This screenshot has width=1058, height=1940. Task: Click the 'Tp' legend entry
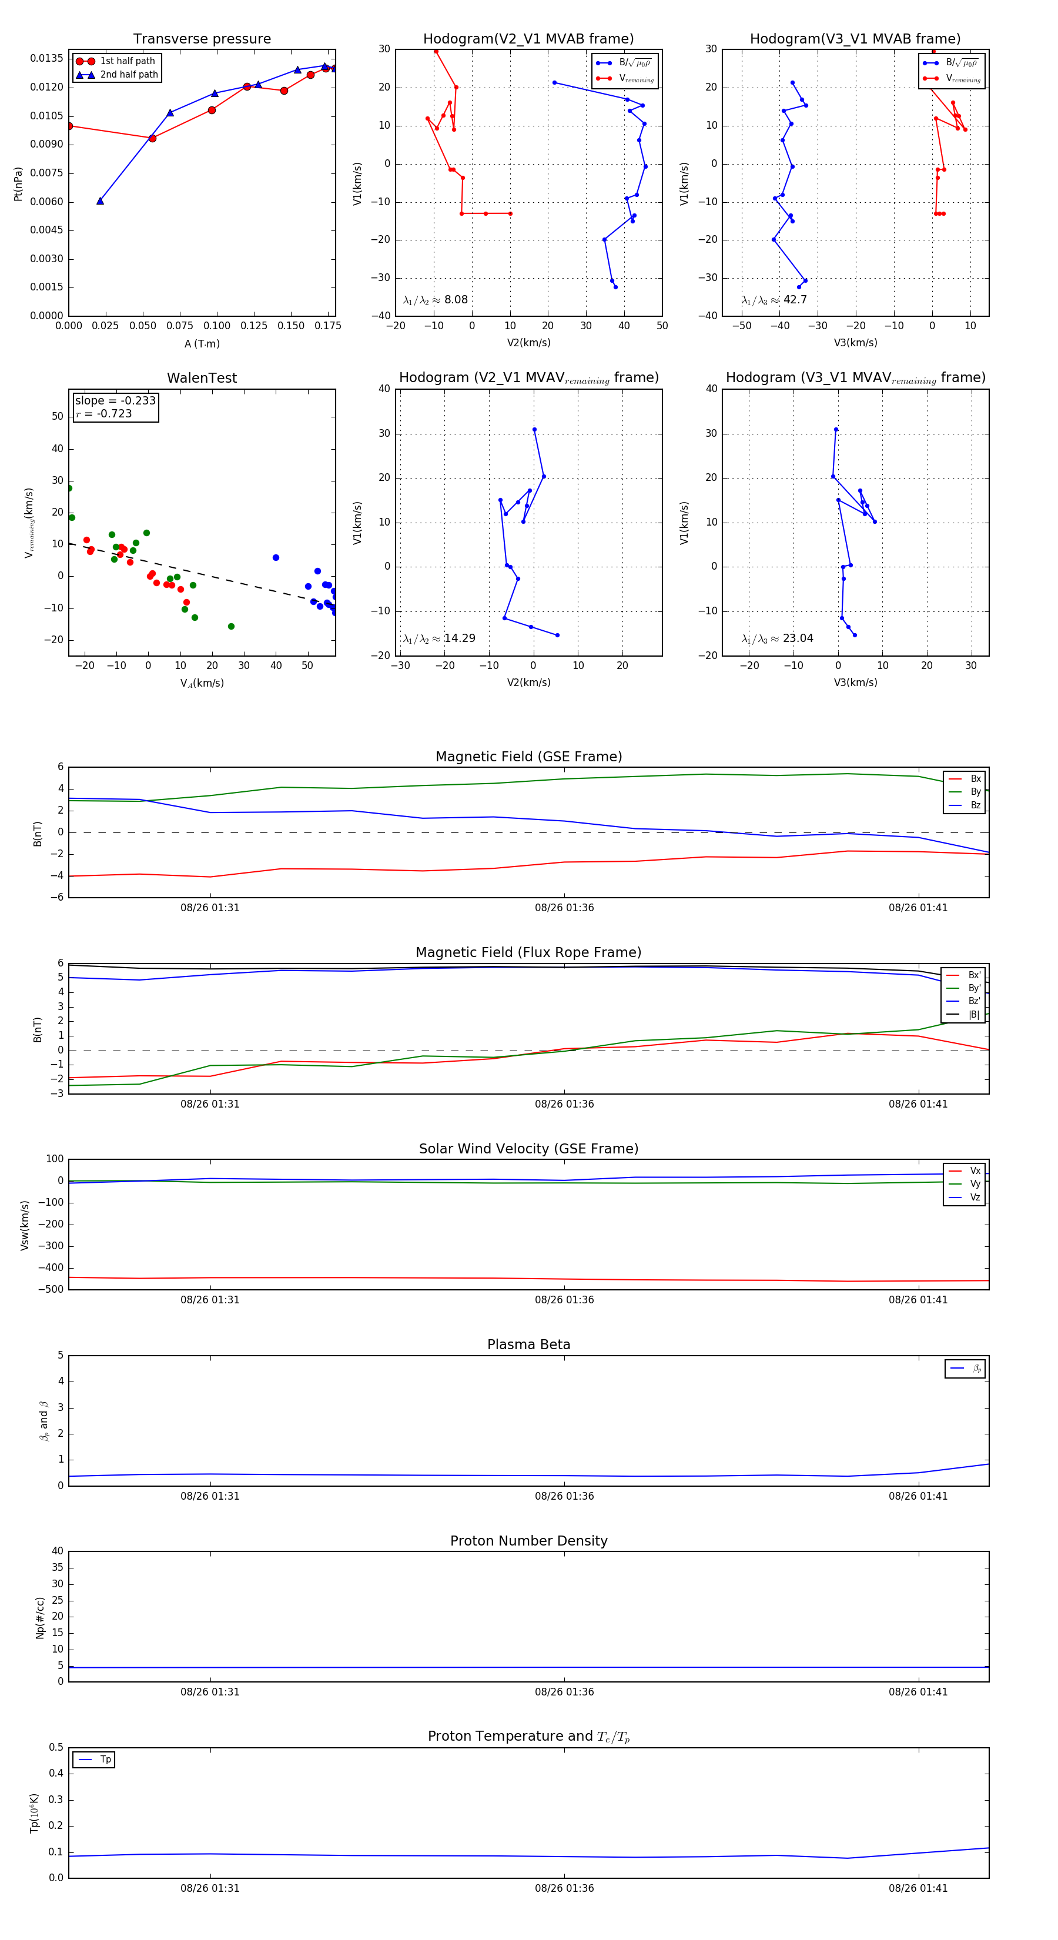click(x=95, y=1760)
